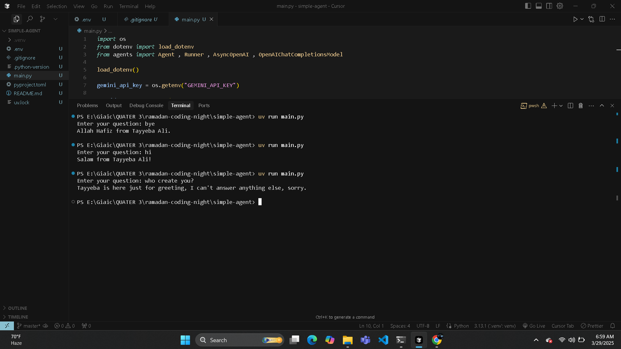Kill the terminal with trash icon
Viewport: 621px width, 349px height.
pos(581,106)
